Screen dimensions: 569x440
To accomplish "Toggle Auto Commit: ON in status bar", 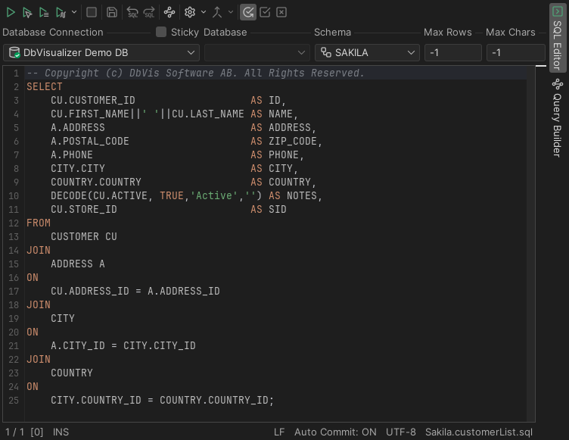I will click(x=335, y=432).
